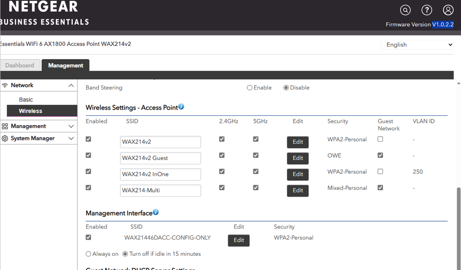Edit the WAX214v2 InOne network
461x270 pixels.
(298, 174)
